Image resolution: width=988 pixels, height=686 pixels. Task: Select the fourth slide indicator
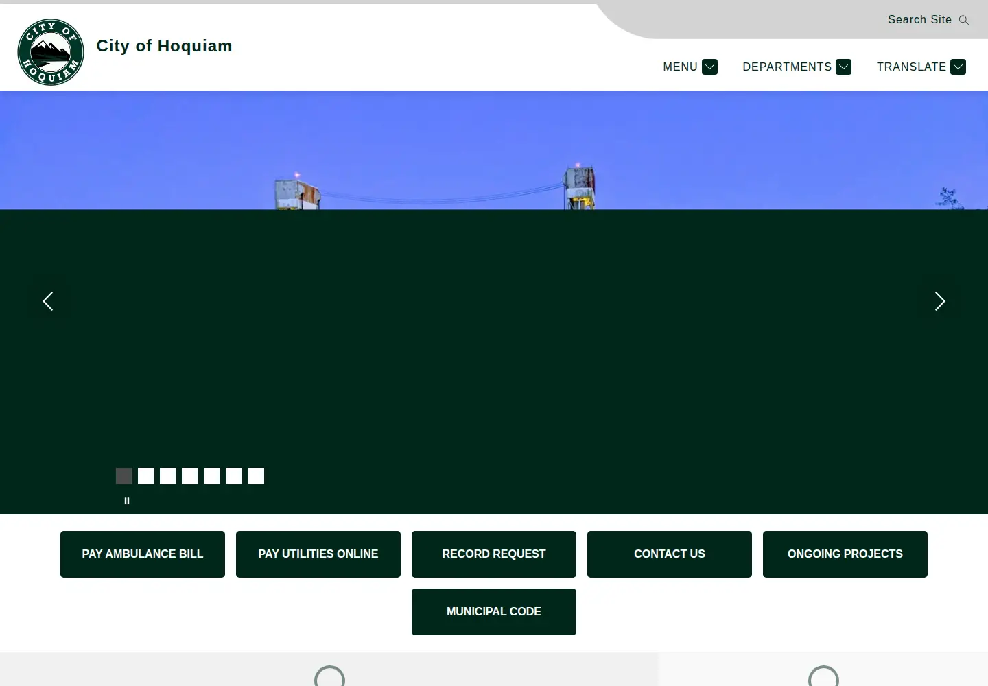click(x=190, y=476)
